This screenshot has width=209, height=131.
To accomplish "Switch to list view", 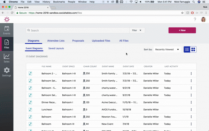I will [x=187, y=50].
